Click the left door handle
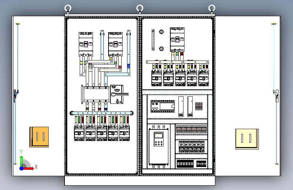 point(16,96)
